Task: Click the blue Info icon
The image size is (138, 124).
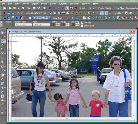Action: pos(45,8)
